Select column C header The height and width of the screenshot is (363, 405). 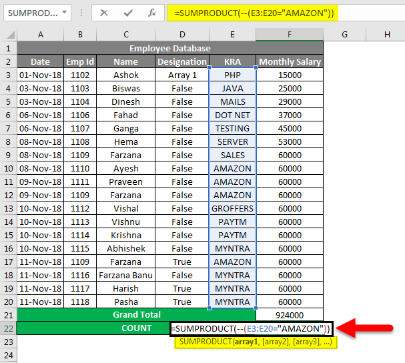click(126, 35)
